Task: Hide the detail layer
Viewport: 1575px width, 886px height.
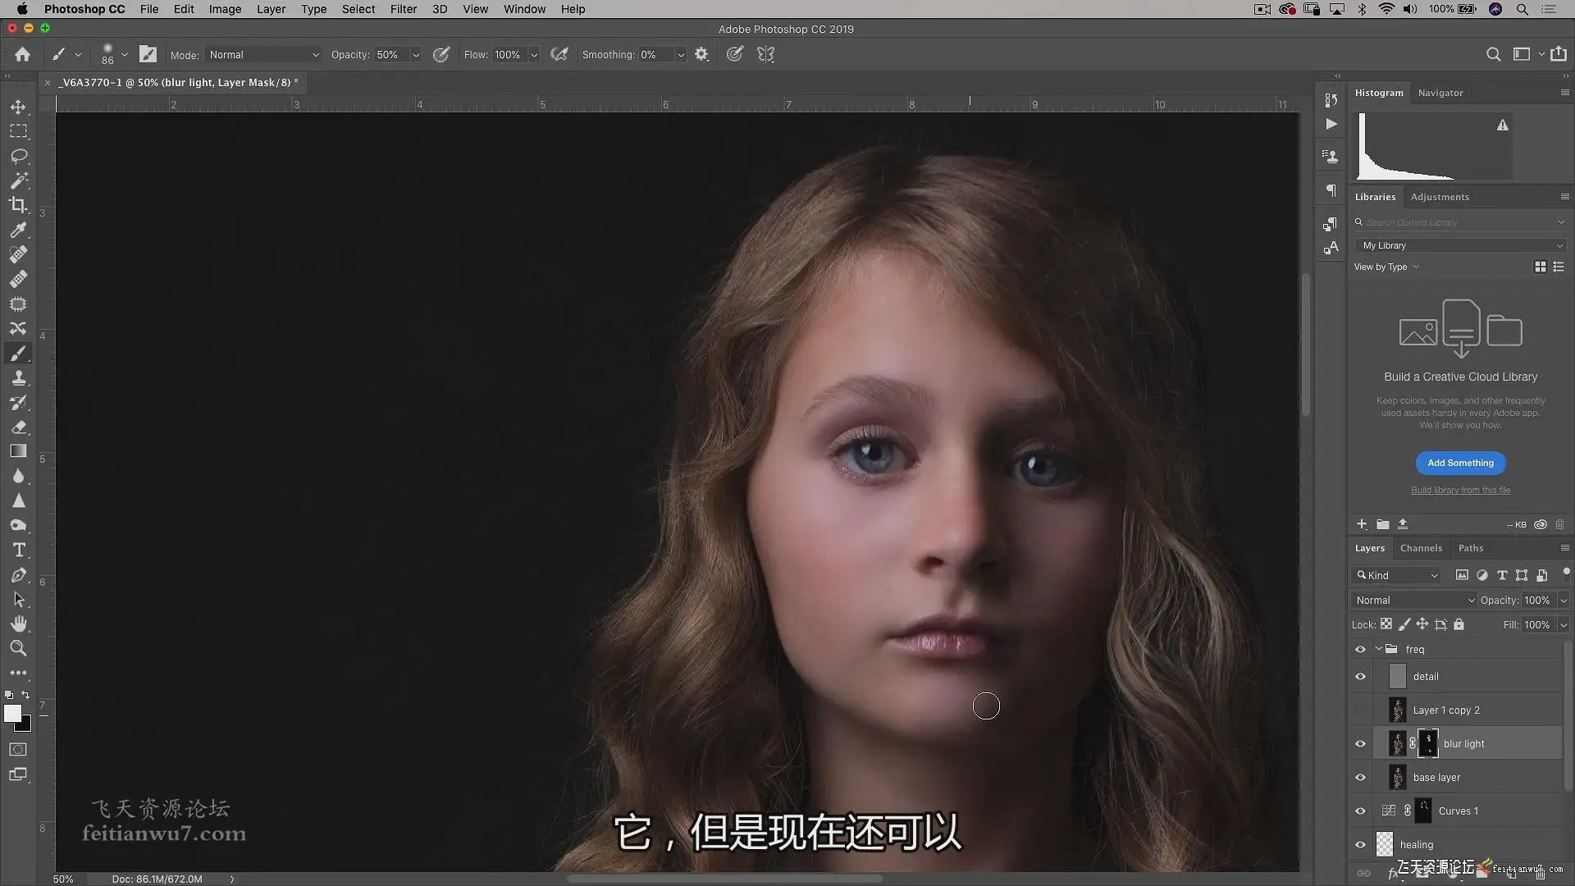Action: coord(1360,677)
